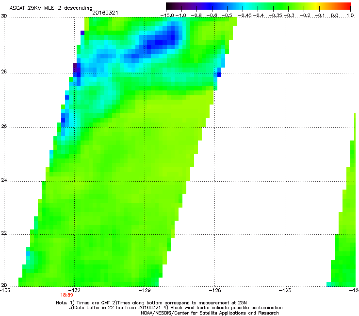
Task: Select longitude label -123 on bottom axis
Action: click(285, 290)
